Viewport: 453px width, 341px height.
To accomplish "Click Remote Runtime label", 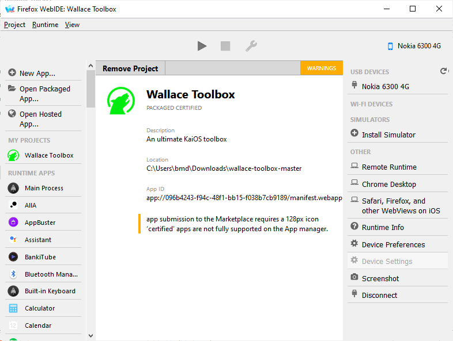I will (x=389, y=167).
